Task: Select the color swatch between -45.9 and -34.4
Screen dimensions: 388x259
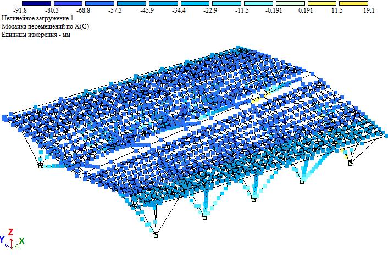Action: (163, 3)
